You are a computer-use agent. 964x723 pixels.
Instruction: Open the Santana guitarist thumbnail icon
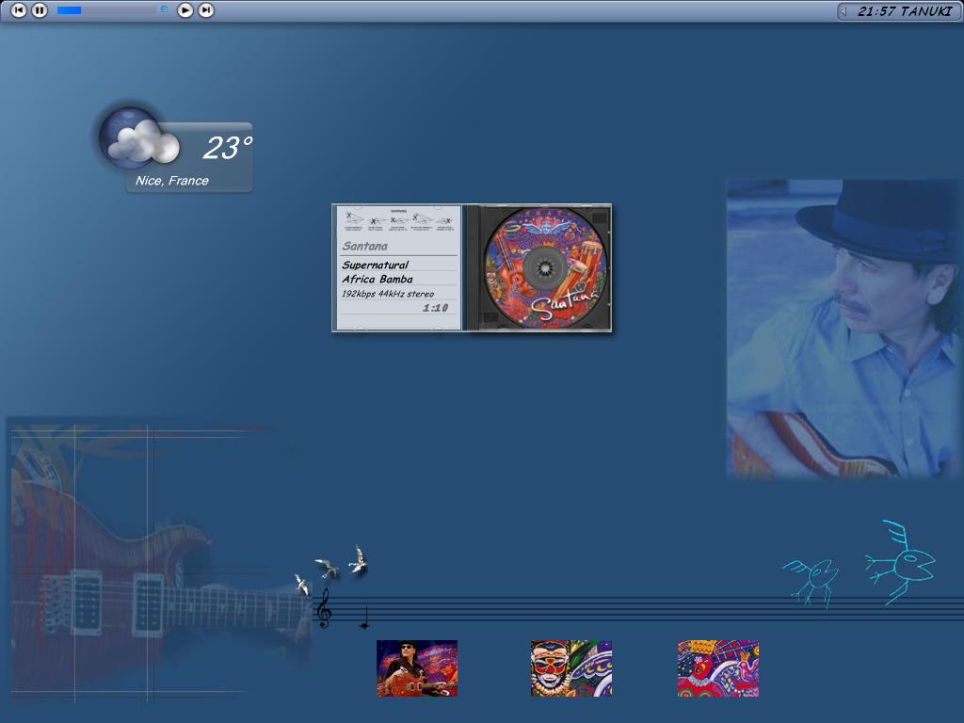(417, 668)
